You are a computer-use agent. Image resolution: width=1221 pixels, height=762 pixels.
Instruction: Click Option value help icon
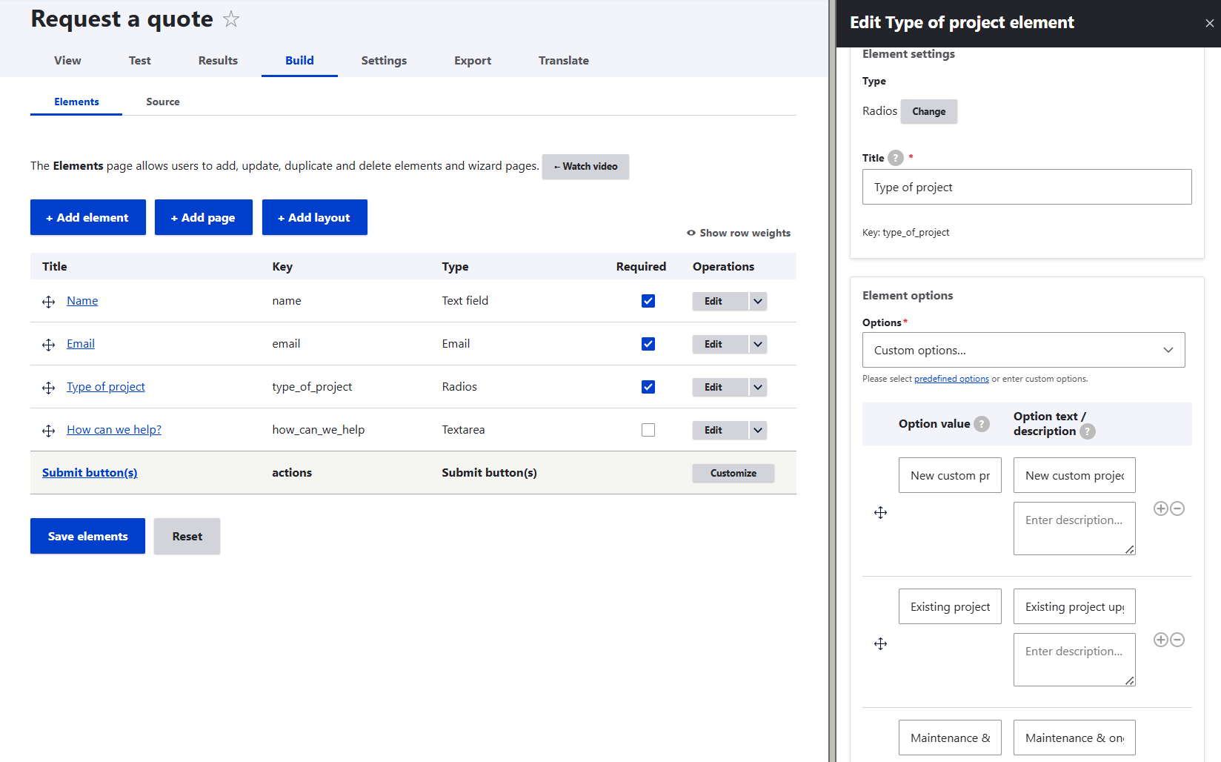[982, 424]
